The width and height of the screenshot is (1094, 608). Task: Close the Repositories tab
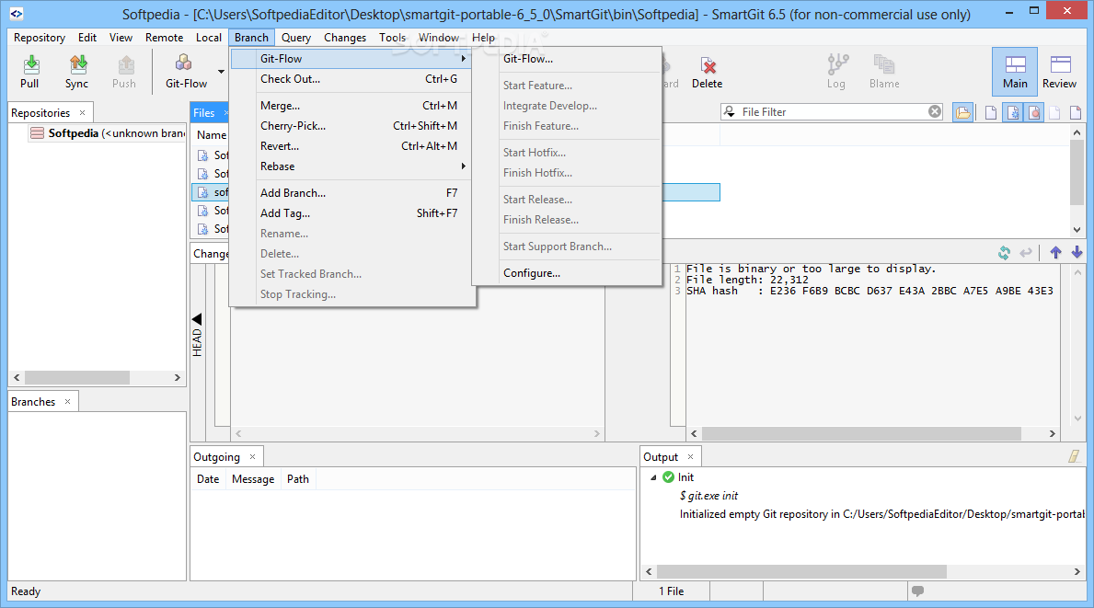pos(82,112)
